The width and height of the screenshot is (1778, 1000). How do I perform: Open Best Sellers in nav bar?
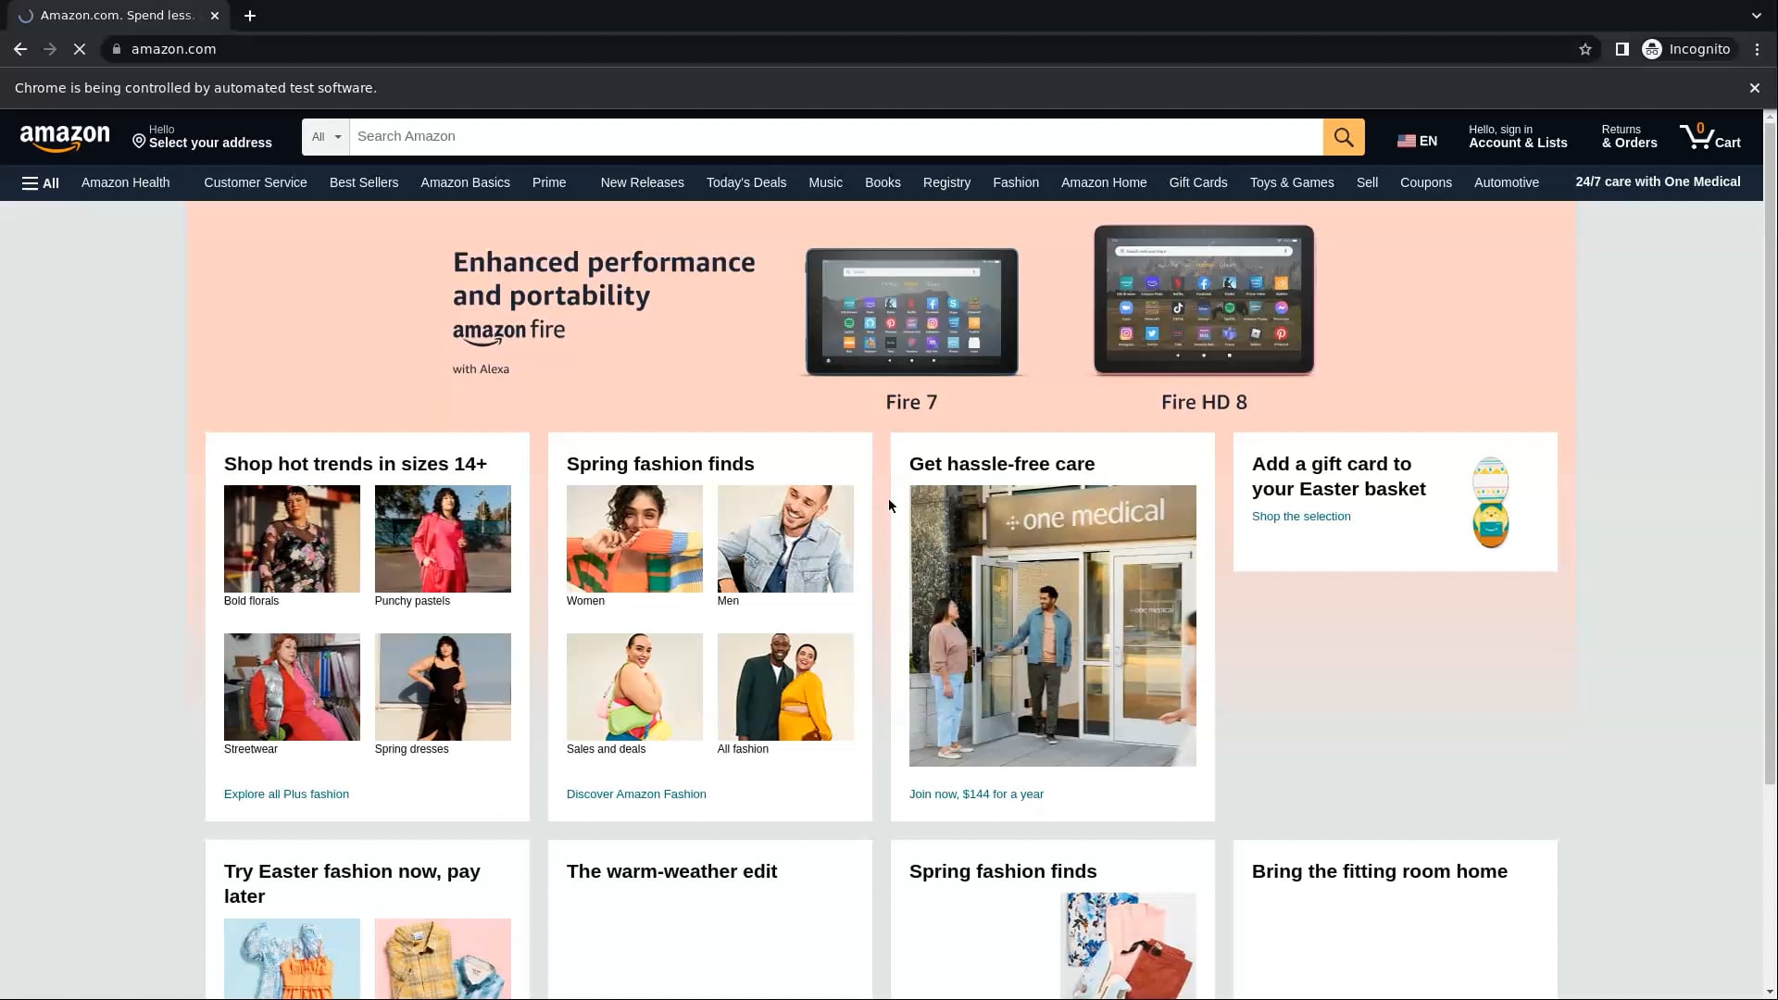[364, 182]
